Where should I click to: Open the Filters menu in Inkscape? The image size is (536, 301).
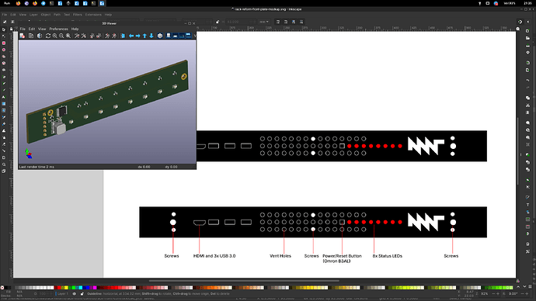click(x=77, y=15)
